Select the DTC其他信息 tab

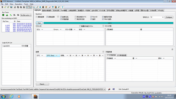[122, 55]
